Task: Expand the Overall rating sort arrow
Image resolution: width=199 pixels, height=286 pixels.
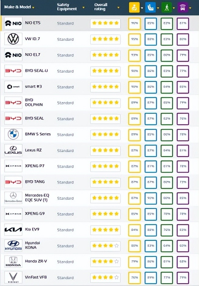Action: pyautogui.click(x=118, y=8)
